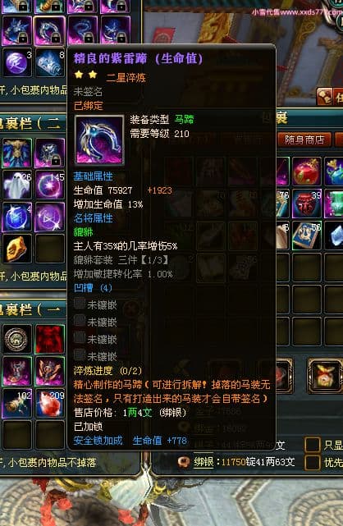Screen dimensions: 343x526
Task: Select the gold nugget item in bag two
Action: pos(17,249)
